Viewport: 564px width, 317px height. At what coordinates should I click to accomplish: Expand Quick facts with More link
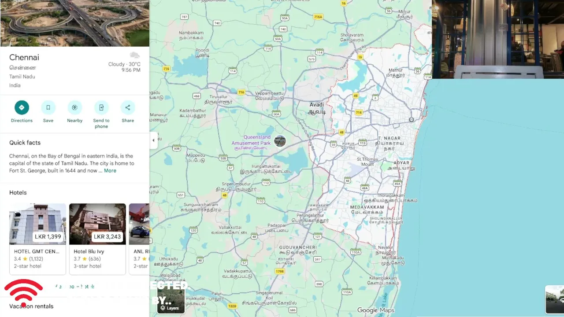pos(110,171)
